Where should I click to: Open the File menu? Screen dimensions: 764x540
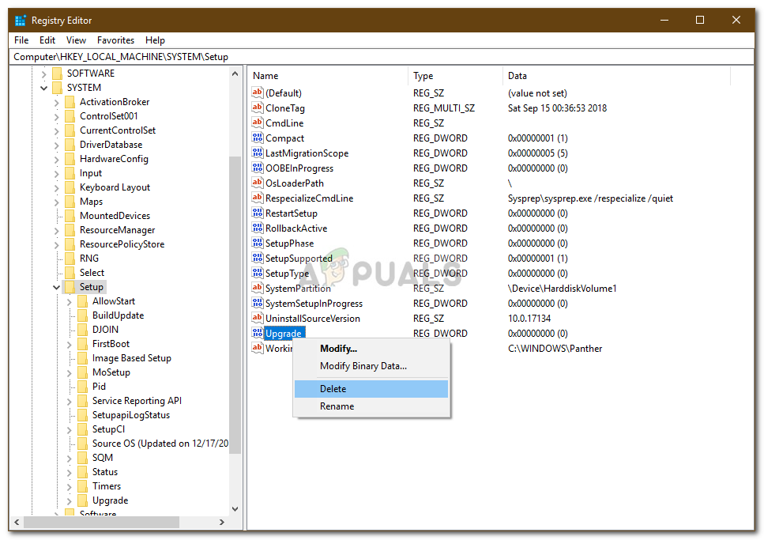tap(21, 40)
